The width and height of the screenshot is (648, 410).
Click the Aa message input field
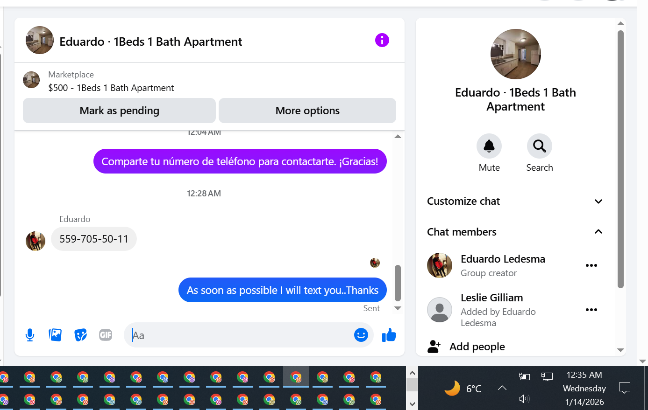coord(238,335)
